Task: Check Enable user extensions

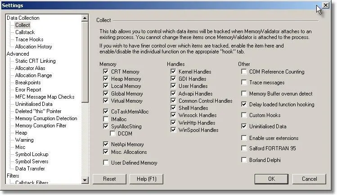Action: tap(244, 138)
